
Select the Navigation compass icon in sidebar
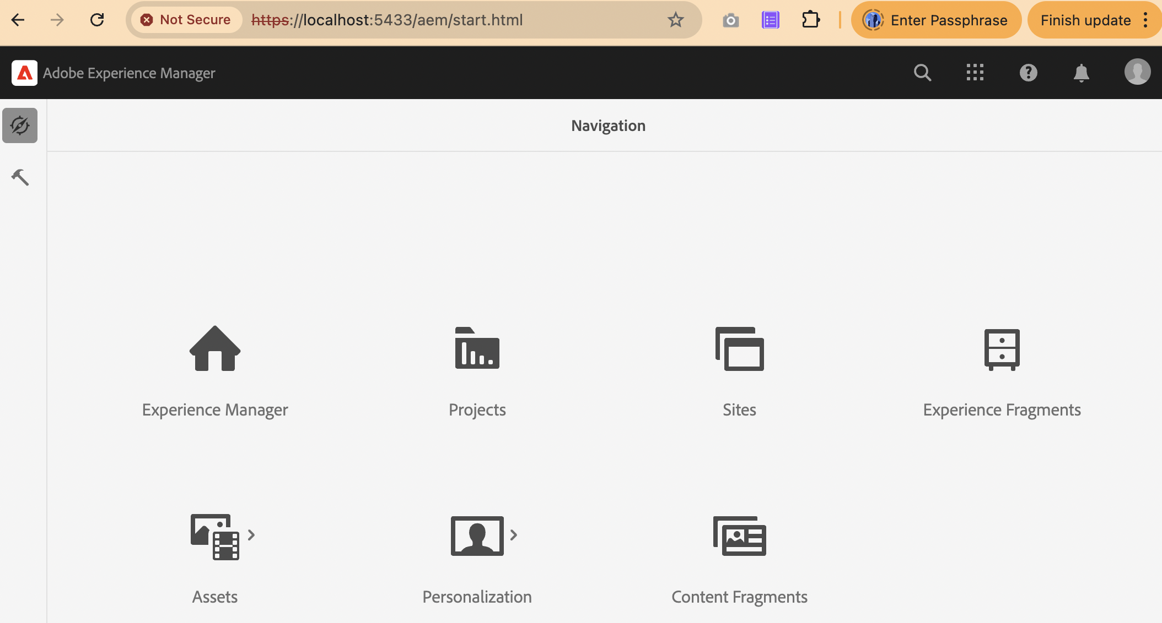(20, 125)
